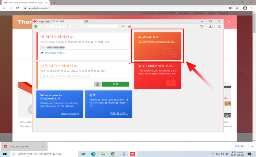
Task: Click the translate page icon in Chrome
Action: click(x=231, y=8)
